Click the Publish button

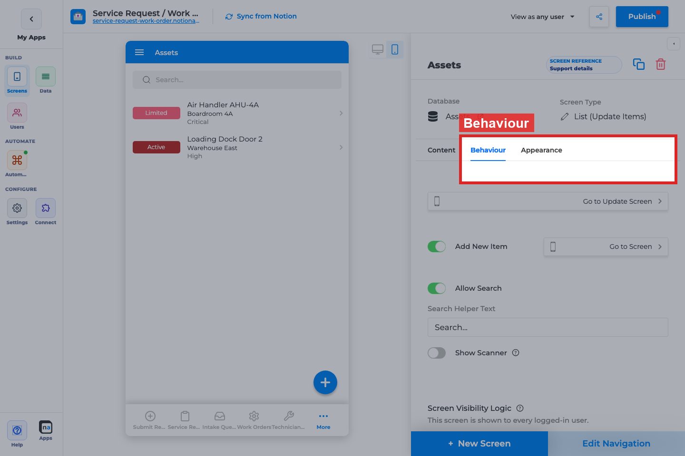click(642, 17)
